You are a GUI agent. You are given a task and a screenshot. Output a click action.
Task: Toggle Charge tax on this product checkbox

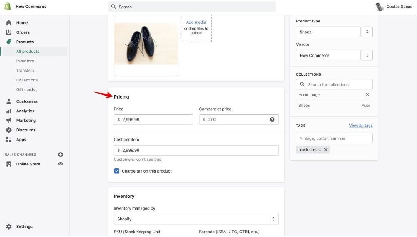(x=116, y=171)
